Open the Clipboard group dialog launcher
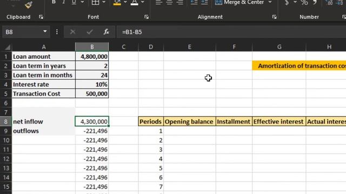 (x=41, y=17)
